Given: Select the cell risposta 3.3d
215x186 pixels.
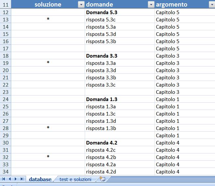Looking at the screenshot, I should pyautogui.click(x=120, y=70).
